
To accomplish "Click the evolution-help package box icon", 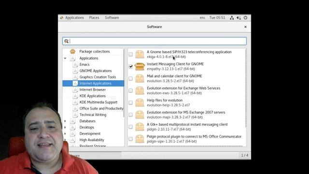I will click(x=140, y=102).
